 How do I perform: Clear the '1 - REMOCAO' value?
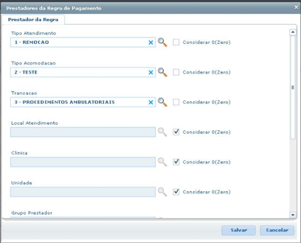click(x=150, y=42)
